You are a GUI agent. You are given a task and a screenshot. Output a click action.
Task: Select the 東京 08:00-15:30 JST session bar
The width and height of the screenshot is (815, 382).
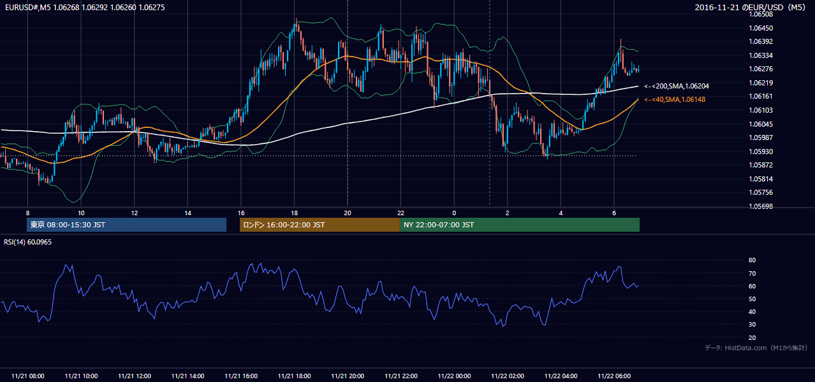pyautogui.click(x=126, y=225)
